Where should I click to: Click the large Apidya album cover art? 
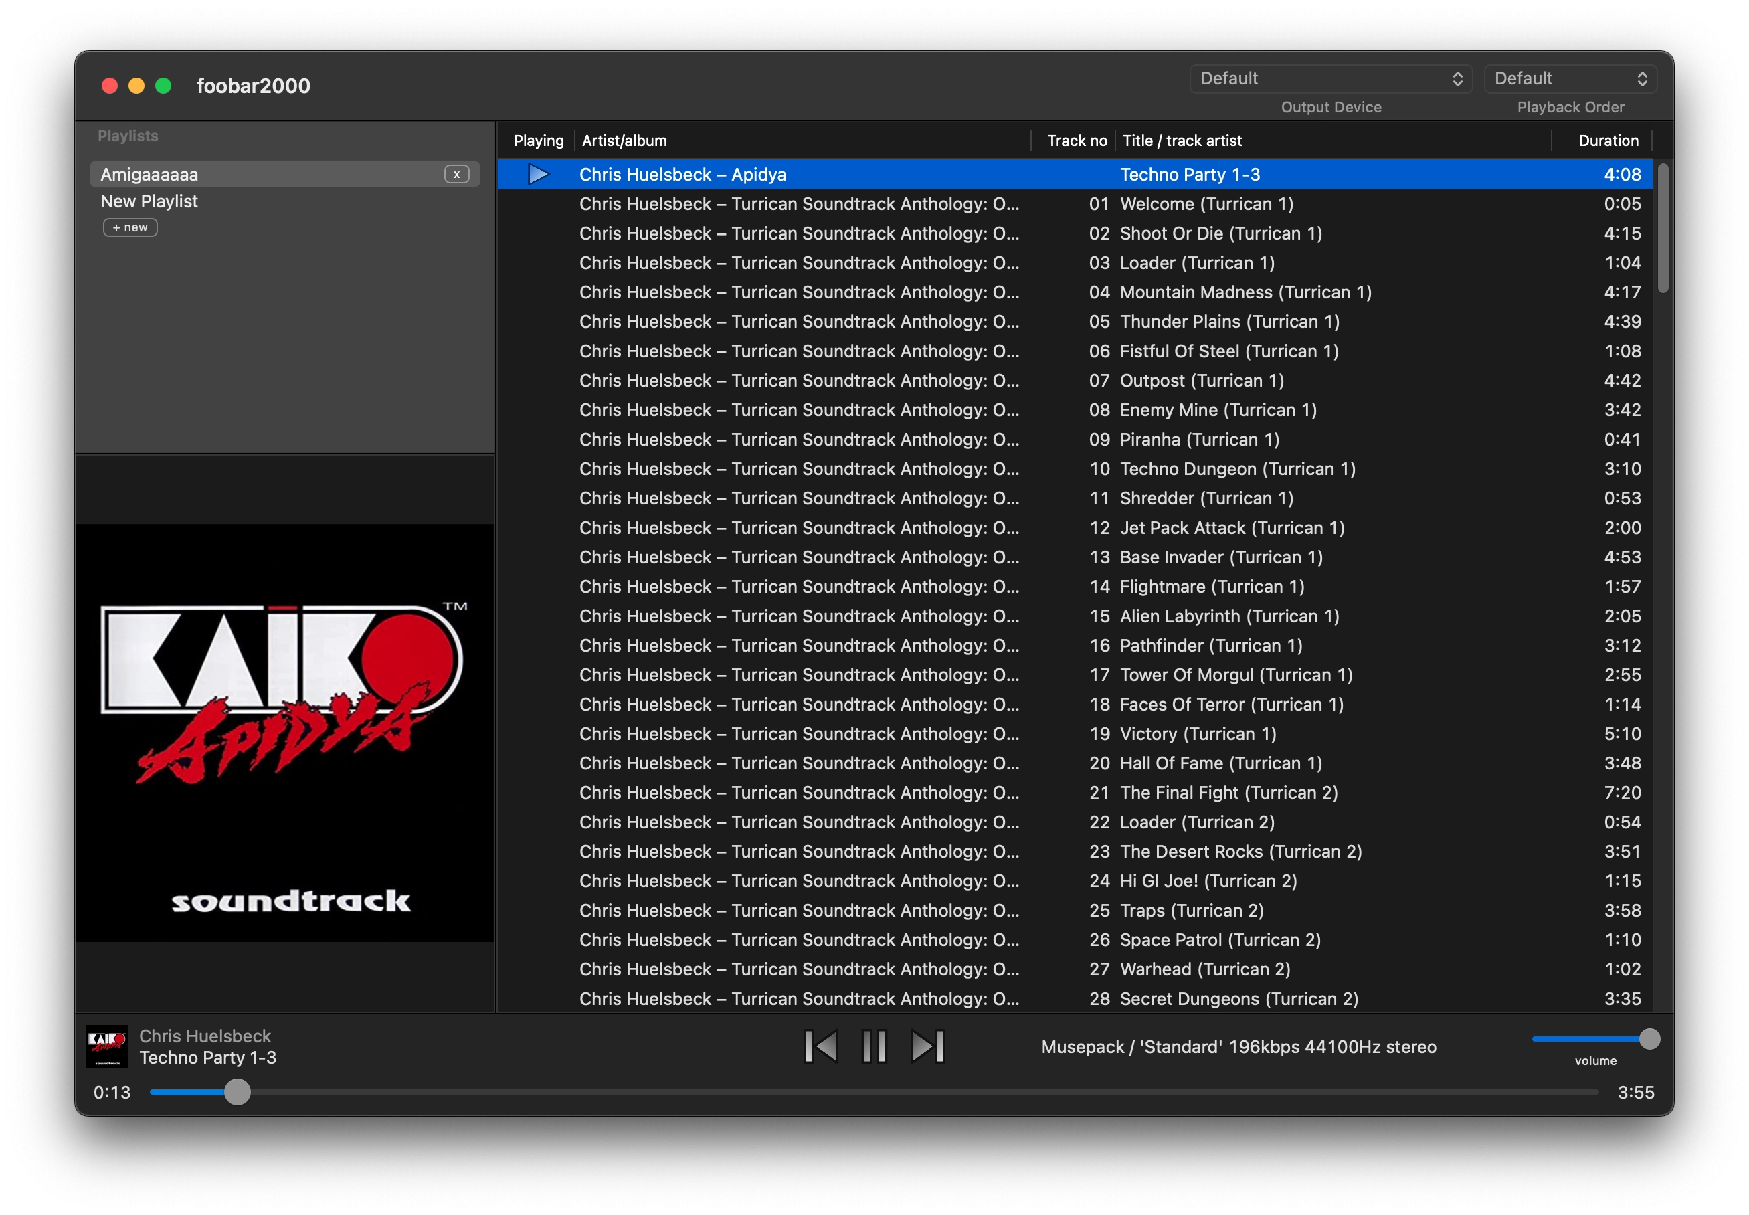pos(286,733)
